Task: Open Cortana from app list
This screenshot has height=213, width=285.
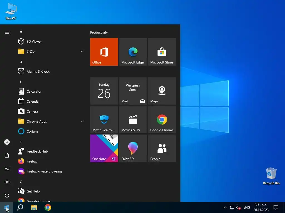Action: click(51, 131)
